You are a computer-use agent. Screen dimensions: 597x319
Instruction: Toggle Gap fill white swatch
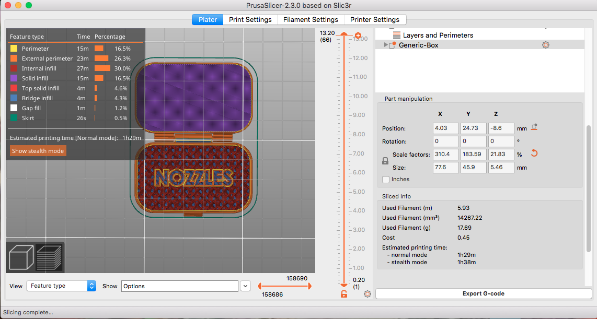[14, 108]
